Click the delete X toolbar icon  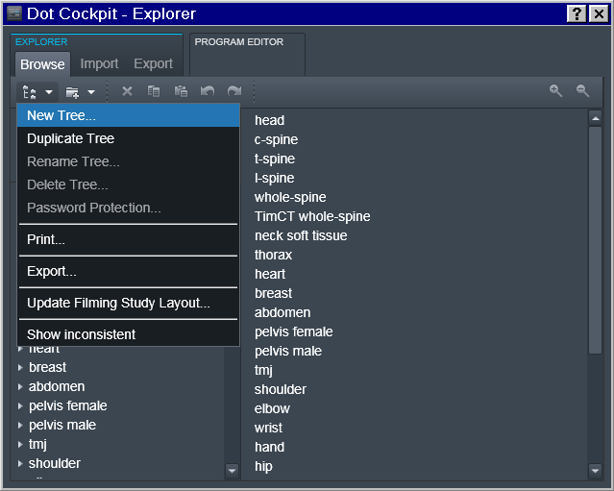tap(127, 91)
